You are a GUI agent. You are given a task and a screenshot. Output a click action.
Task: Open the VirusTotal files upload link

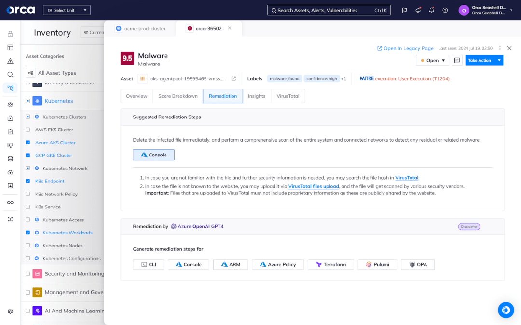point(314,186)
